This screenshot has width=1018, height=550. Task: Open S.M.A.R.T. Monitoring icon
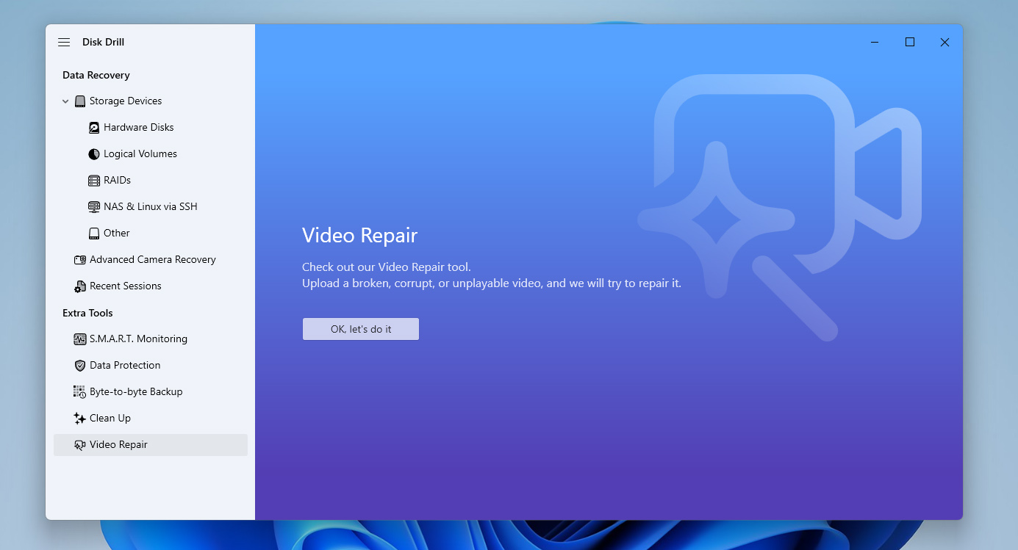(x=79, y=339)
